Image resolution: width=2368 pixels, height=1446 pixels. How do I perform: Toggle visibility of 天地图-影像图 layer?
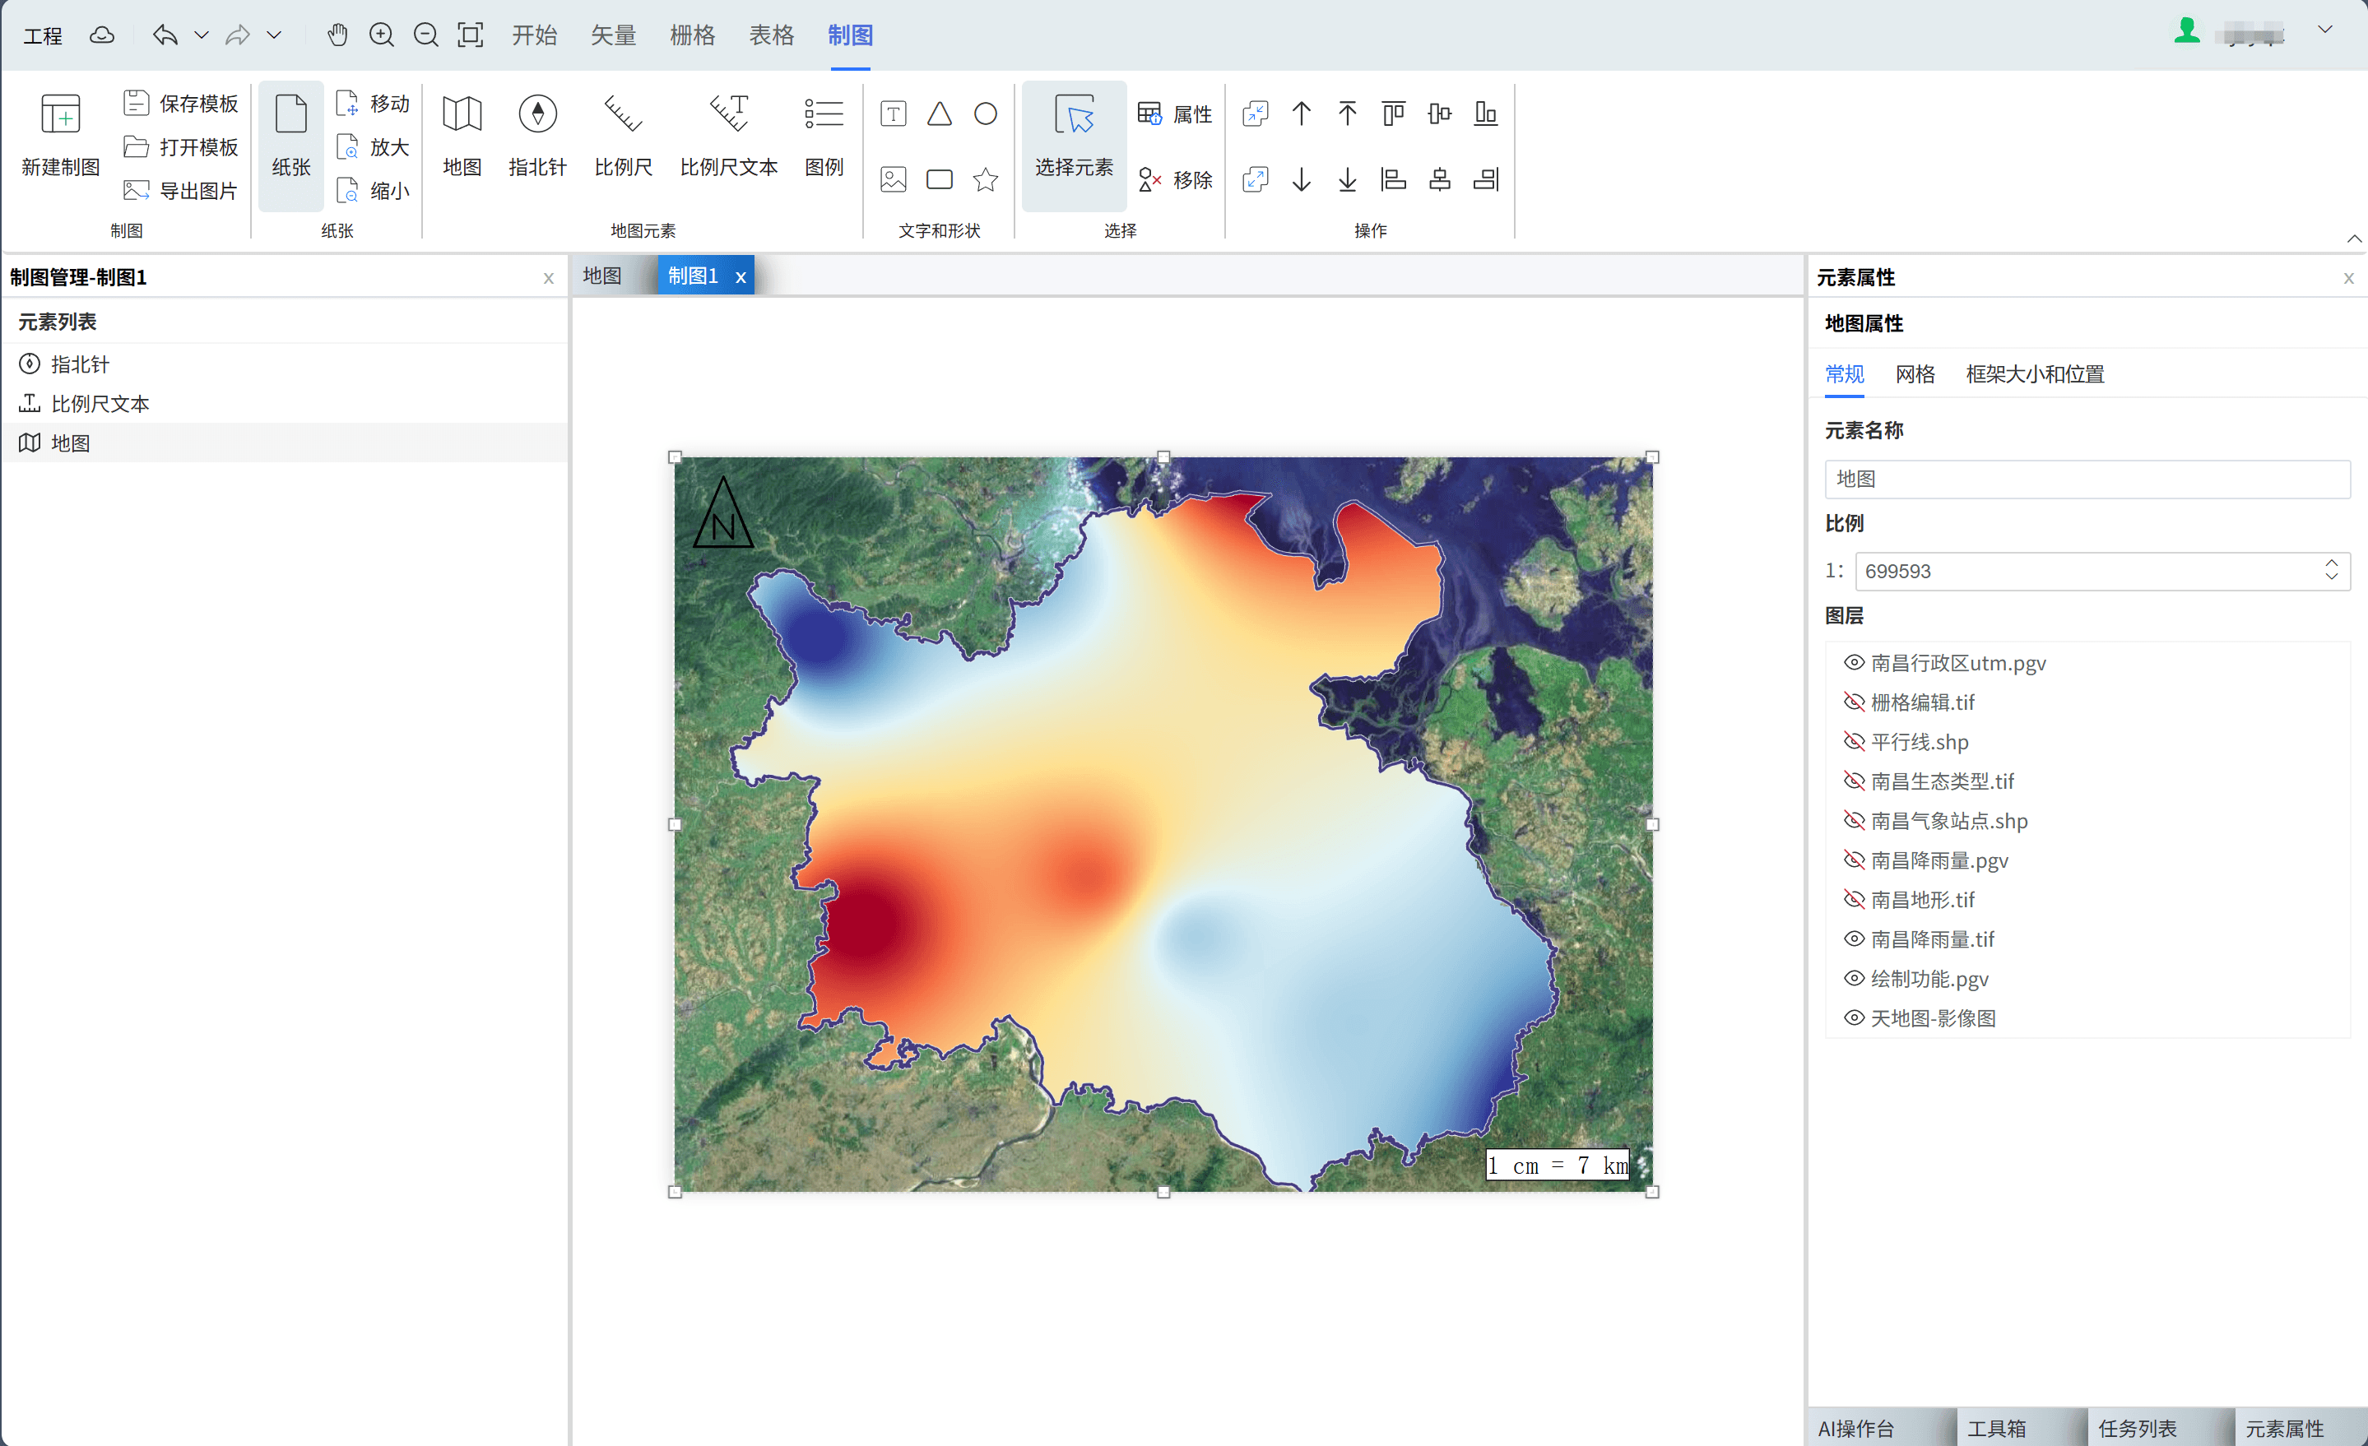[x=1854, y=1017]
